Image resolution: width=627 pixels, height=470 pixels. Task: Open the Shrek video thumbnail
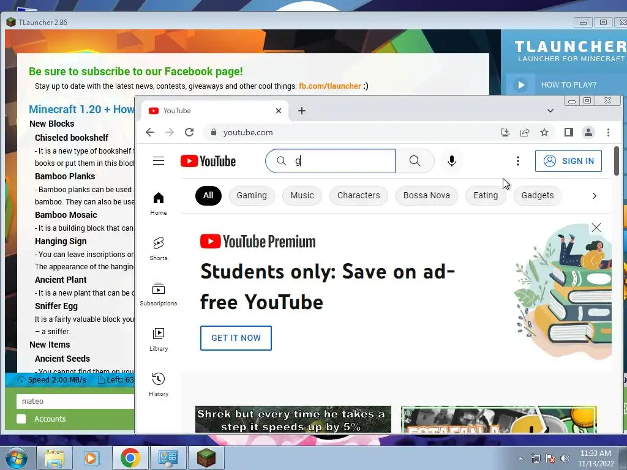coord(293,419)
